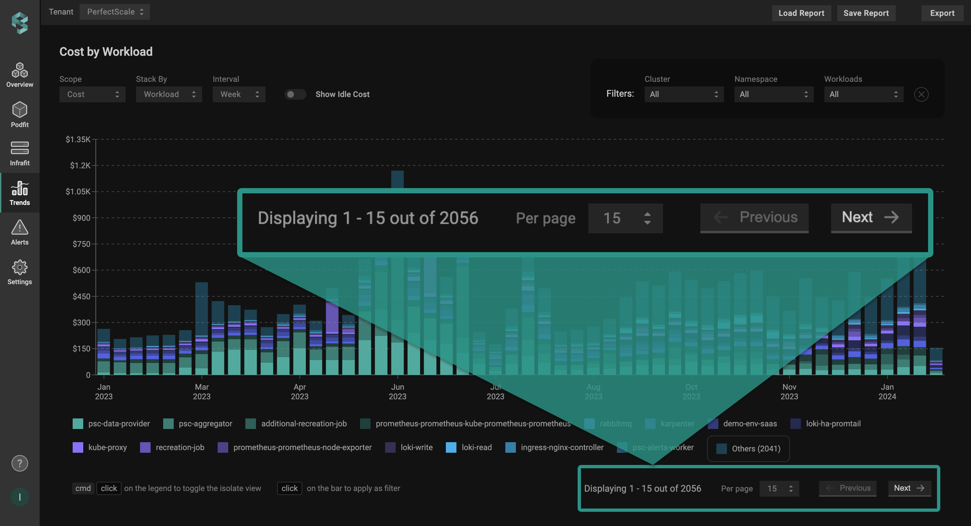Open the Tenant PerfectScale selector
The width and height of the screenshot is (971, 526).
point(115,12)
